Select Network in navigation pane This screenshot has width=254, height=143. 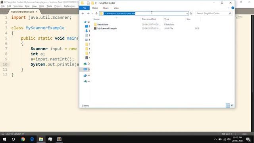click(x=87, y=75)
